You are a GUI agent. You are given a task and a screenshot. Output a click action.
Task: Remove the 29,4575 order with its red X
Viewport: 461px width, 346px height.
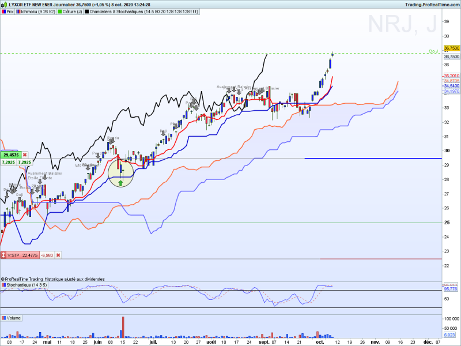coord(25,155)
